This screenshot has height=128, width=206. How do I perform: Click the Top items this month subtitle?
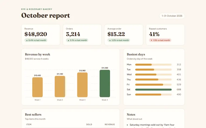[x=35, y=119]
